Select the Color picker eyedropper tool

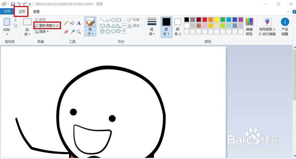pyautogui.click(x=73, y=32)
